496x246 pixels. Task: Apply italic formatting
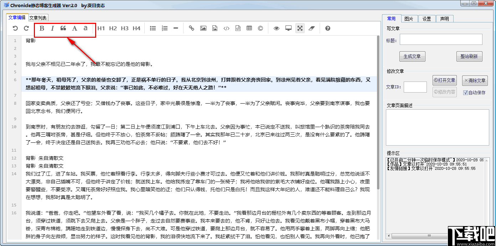(x=52, y=28)
